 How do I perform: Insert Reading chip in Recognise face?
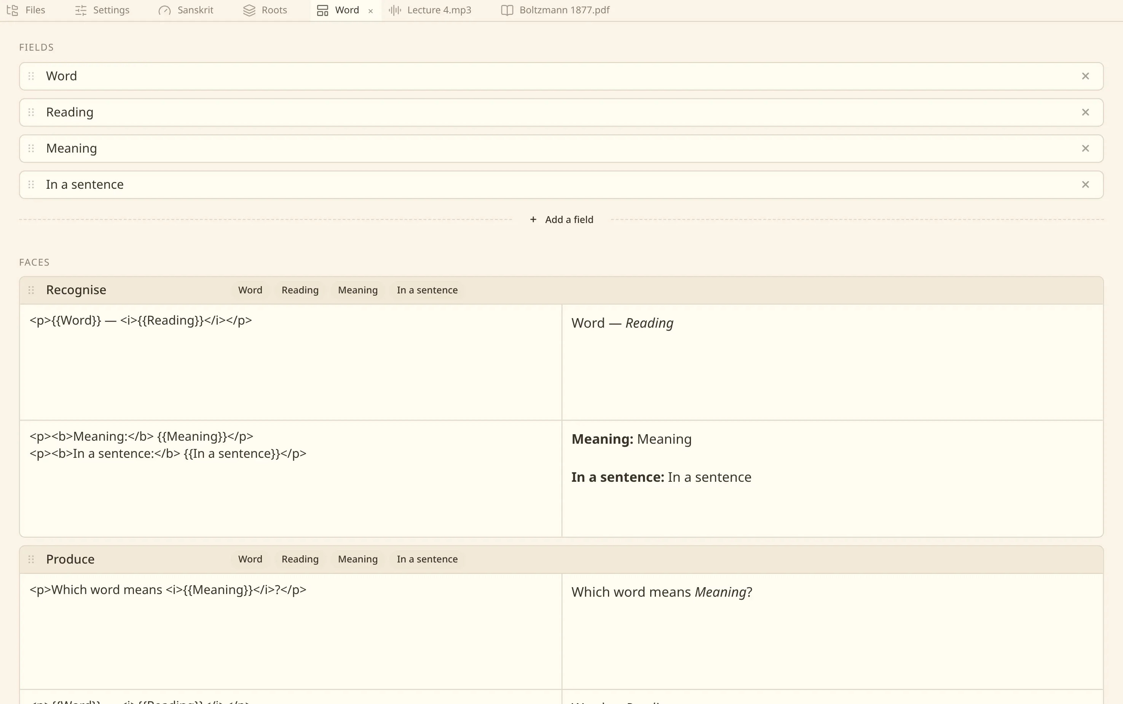pyautogui.click(x=300, y=290)
